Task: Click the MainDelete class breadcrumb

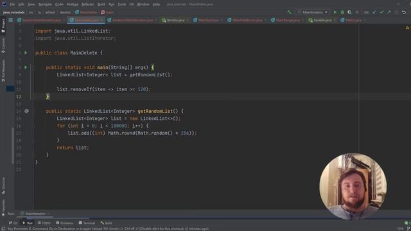Action: [86, 12]
